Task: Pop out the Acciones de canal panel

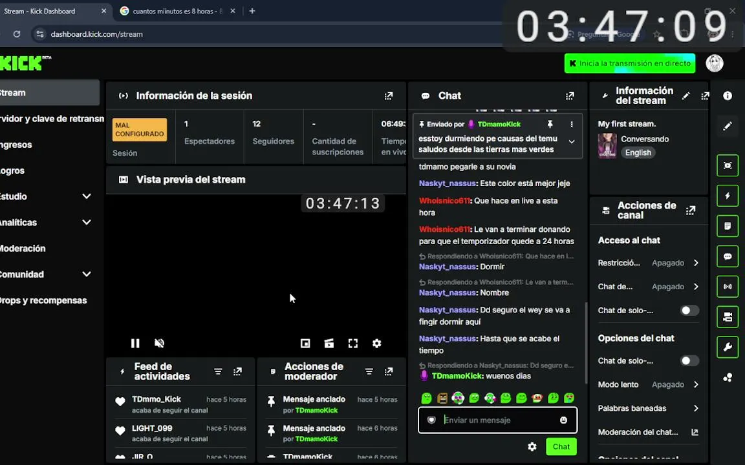Action: [x=691, y=210]
